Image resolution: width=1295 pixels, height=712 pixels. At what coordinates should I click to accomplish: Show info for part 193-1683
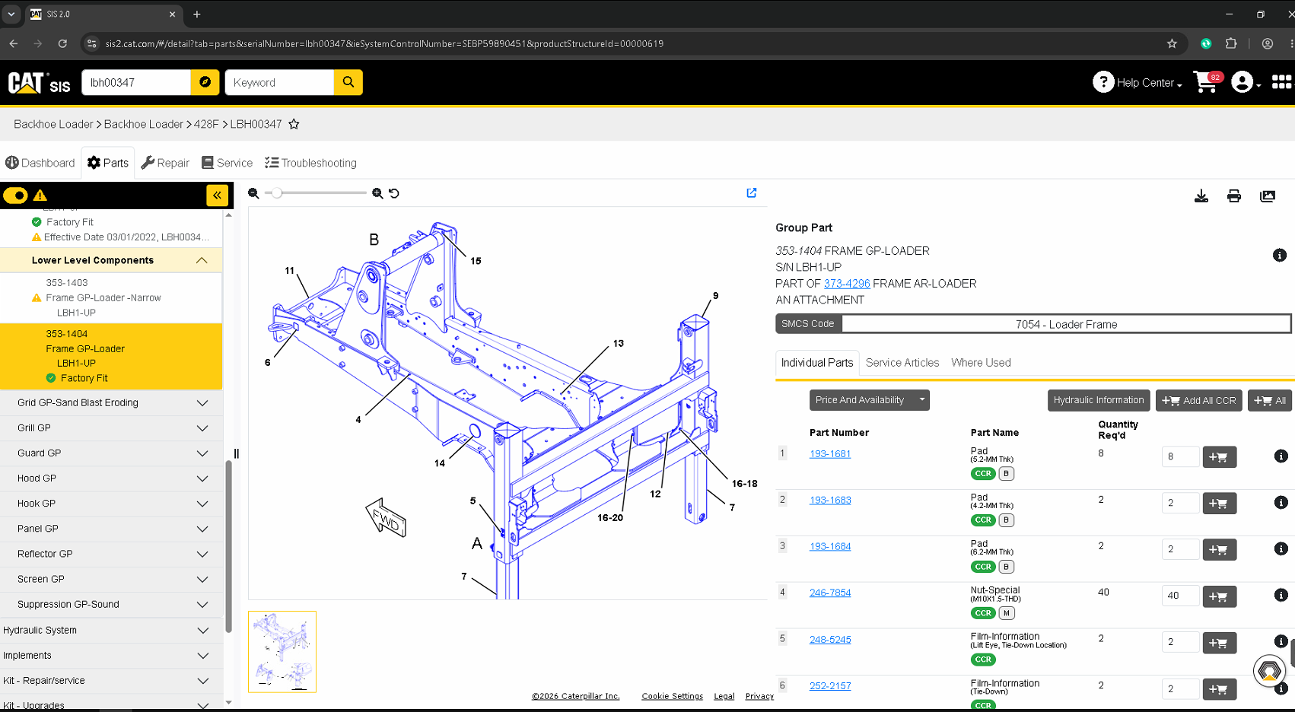pyautogui.click(x=1281, y=503)
